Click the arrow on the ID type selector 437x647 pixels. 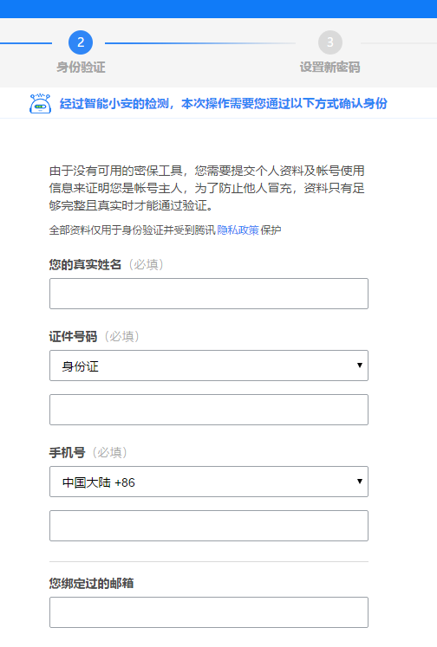point(359,366)
